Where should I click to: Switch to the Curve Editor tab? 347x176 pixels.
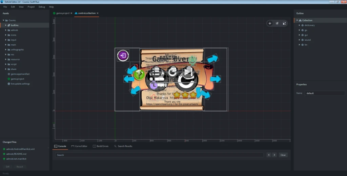[x=79, y=146]
